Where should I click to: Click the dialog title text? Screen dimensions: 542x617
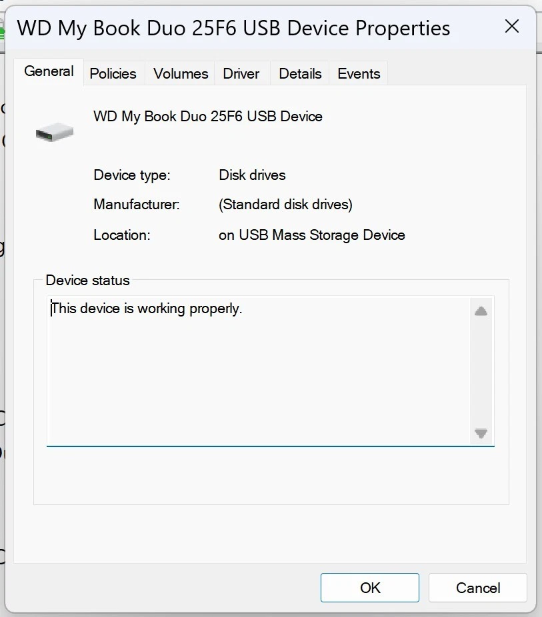[233, 28]
